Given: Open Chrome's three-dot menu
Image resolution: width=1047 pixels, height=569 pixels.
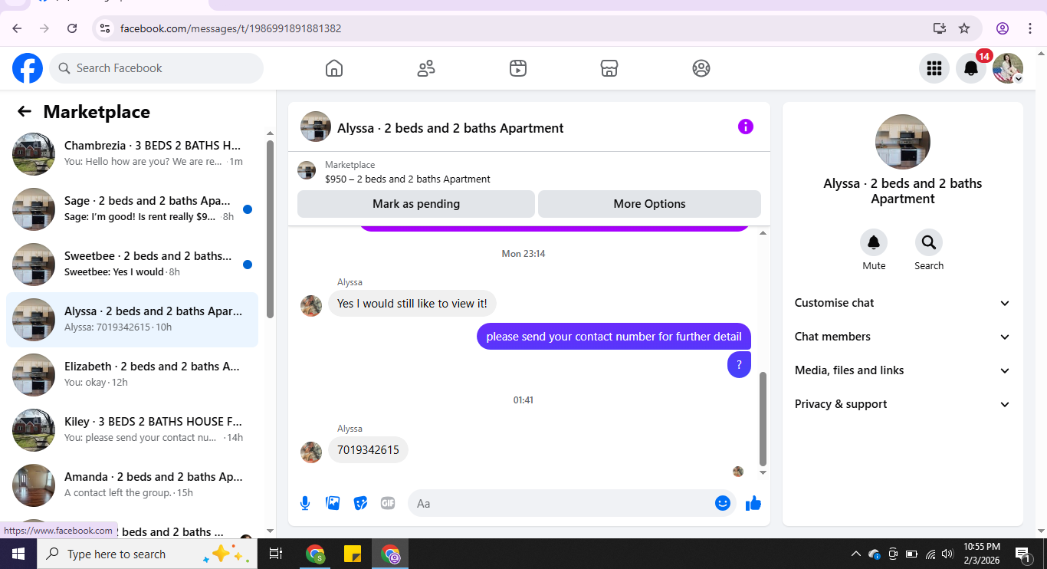Looking at the screenshot, I should coord(1030,28).
